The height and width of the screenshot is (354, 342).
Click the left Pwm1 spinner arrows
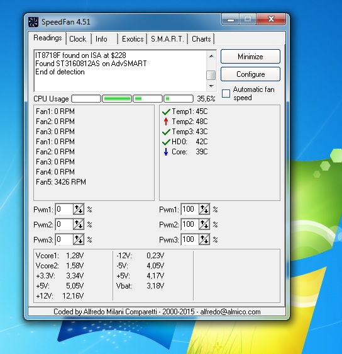click(x=79, y=209)
